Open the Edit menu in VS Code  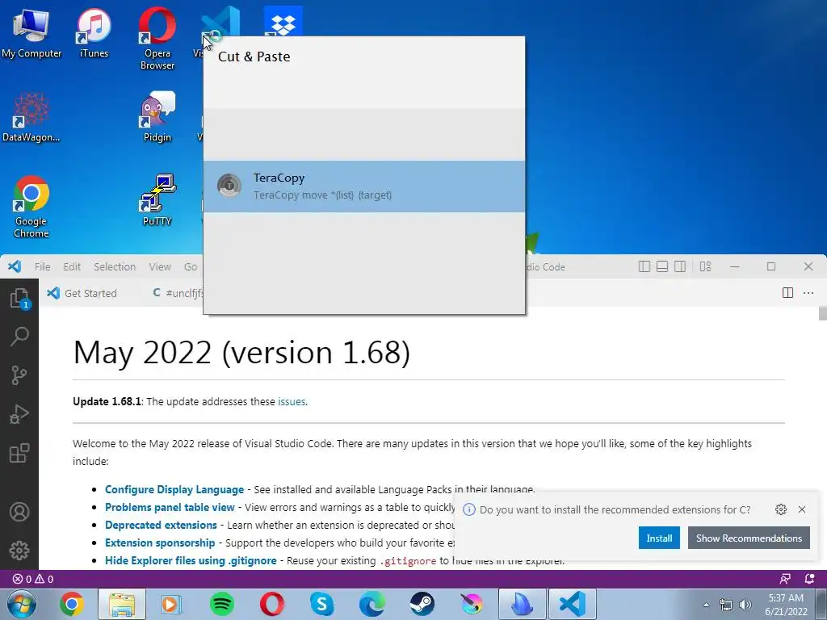tap(72, 266)
